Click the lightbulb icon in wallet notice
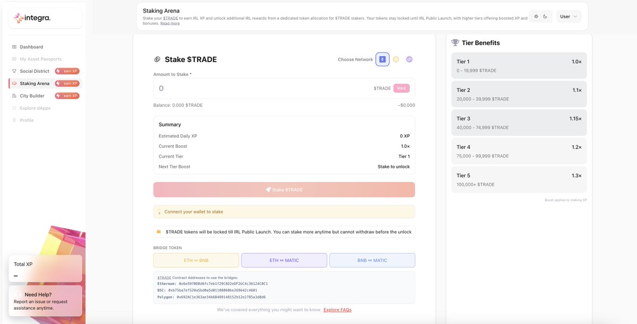The width and height of the screenshot is (637, 324). tap(159, 212)
